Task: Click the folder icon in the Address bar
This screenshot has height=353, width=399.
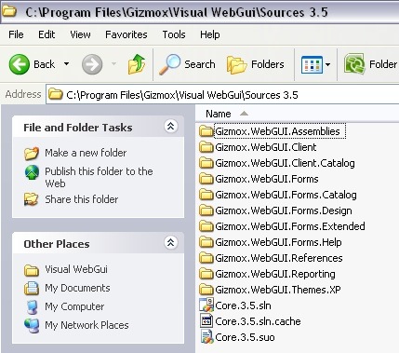Action: pos(56,94)
